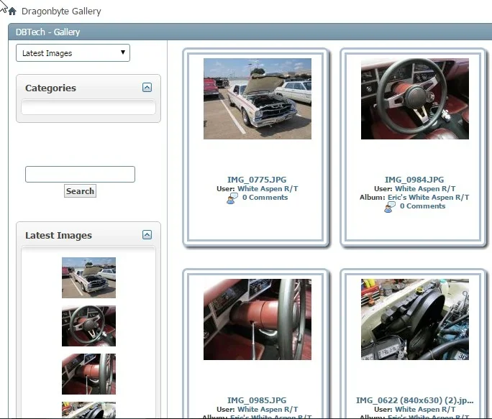
Task: Click the DBTech - Gallery header title
Action: click(x=47, y=32)
